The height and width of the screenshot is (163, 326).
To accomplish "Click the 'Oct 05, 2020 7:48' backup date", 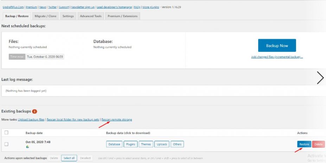I will [38, 142].
